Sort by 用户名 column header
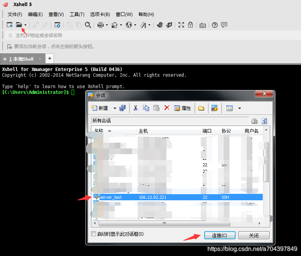Screen dimensions: 301x256 click(252, 131)
